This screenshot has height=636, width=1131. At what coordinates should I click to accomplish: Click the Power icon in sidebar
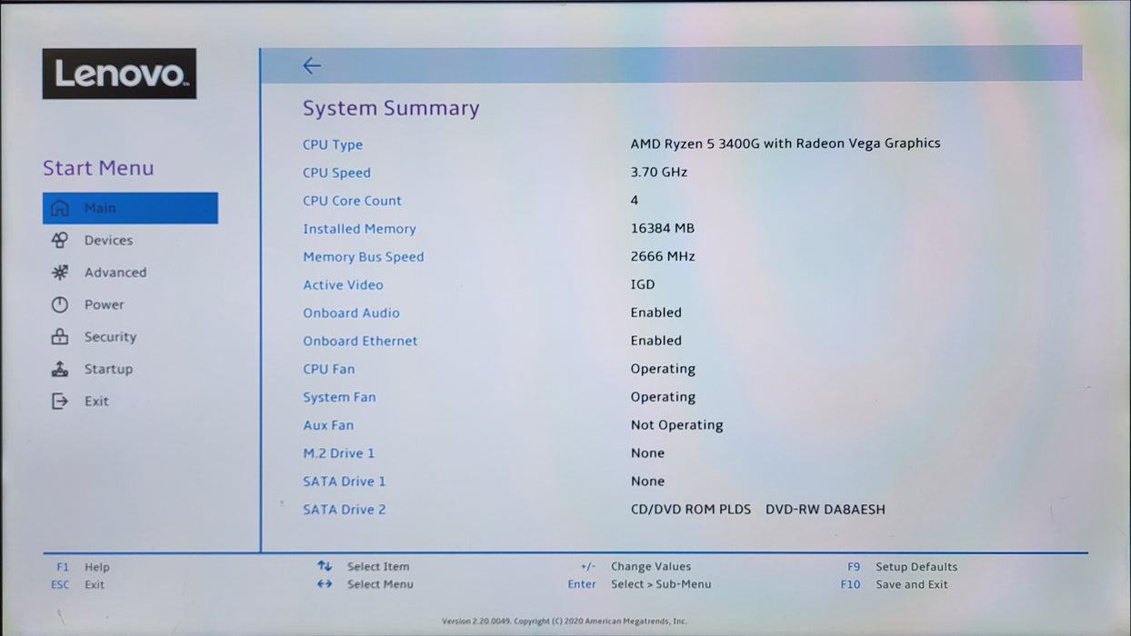(60, 304)
